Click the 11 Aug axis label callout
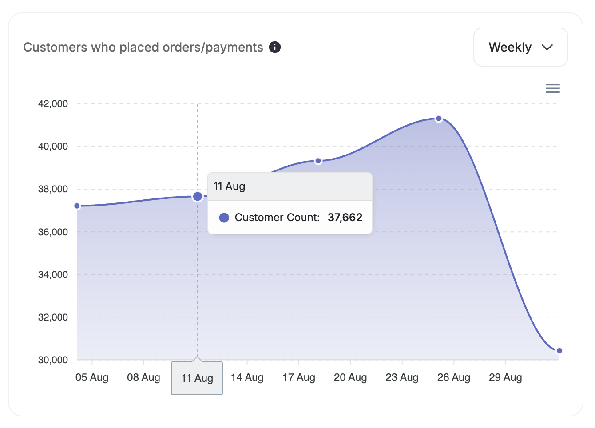 coord(197,378)
